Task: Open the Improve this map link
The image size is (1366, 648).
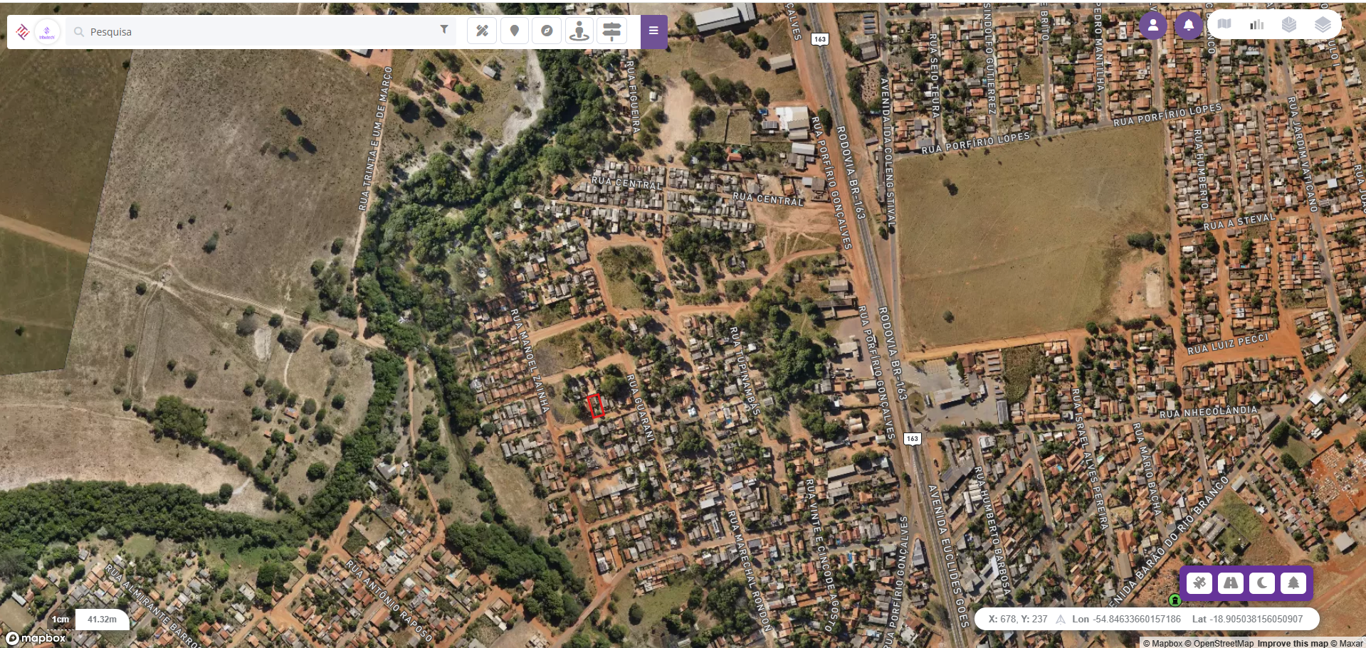Action: tap(1293, 643)
